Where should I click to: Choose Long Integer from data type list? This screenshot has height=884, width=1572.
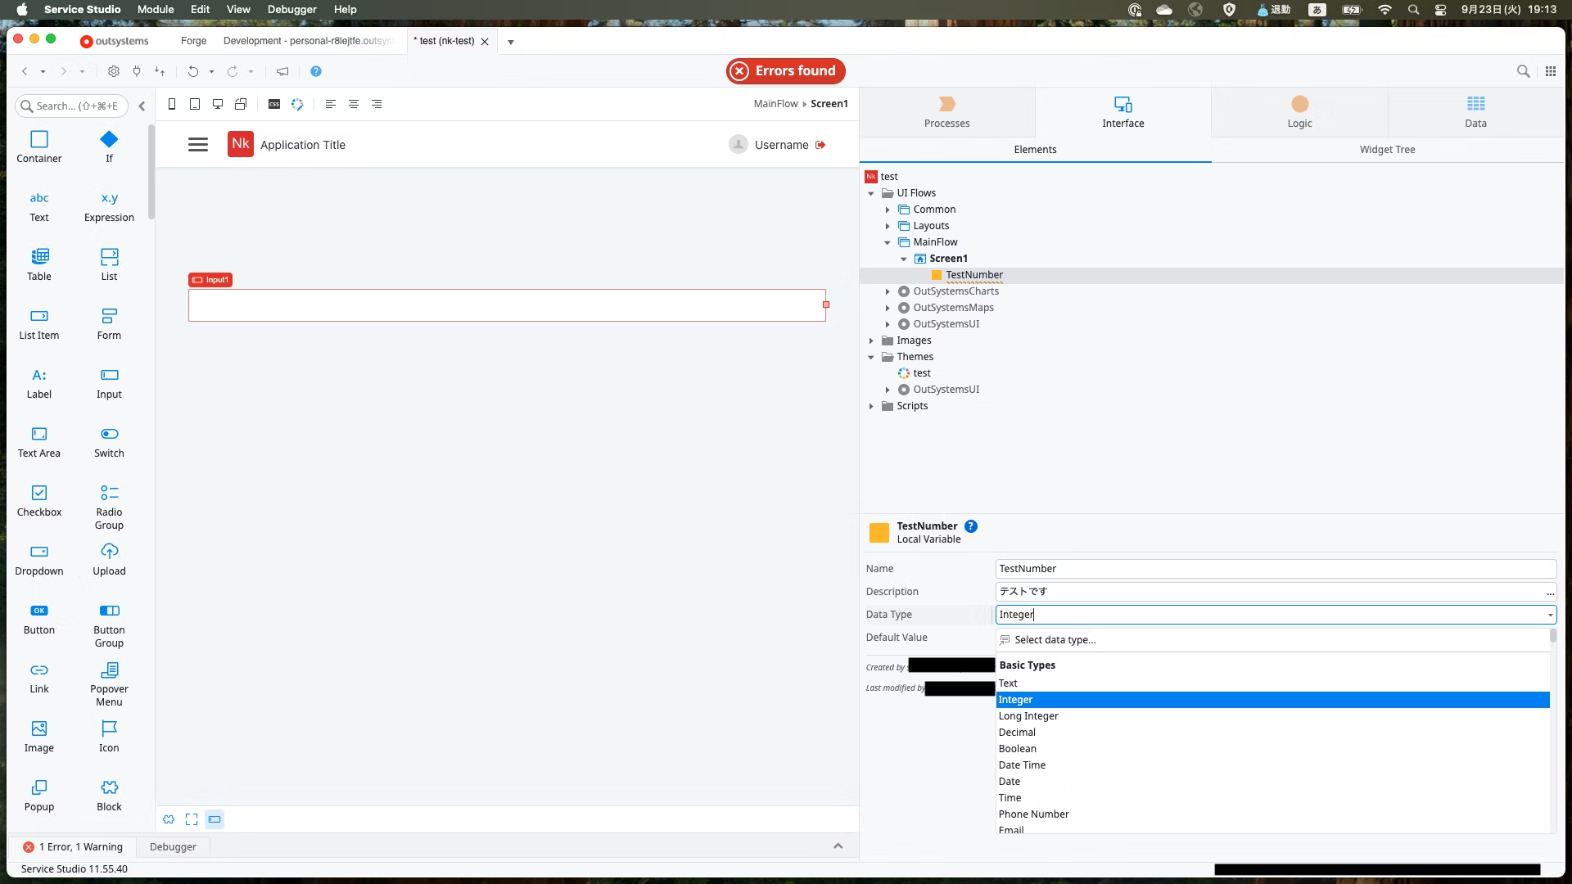pos(1028,716)
